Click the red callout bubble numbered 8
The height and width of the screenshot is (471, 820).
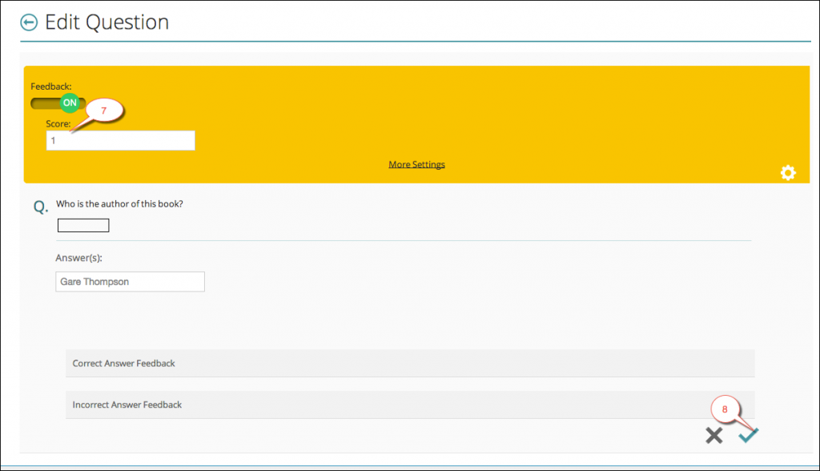point(726,409)
